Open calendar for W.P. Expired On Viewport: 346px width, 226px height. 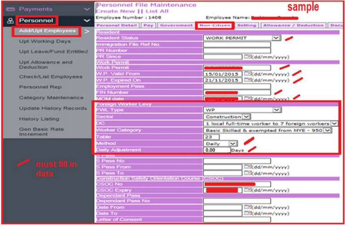click(x=247, y=80)
